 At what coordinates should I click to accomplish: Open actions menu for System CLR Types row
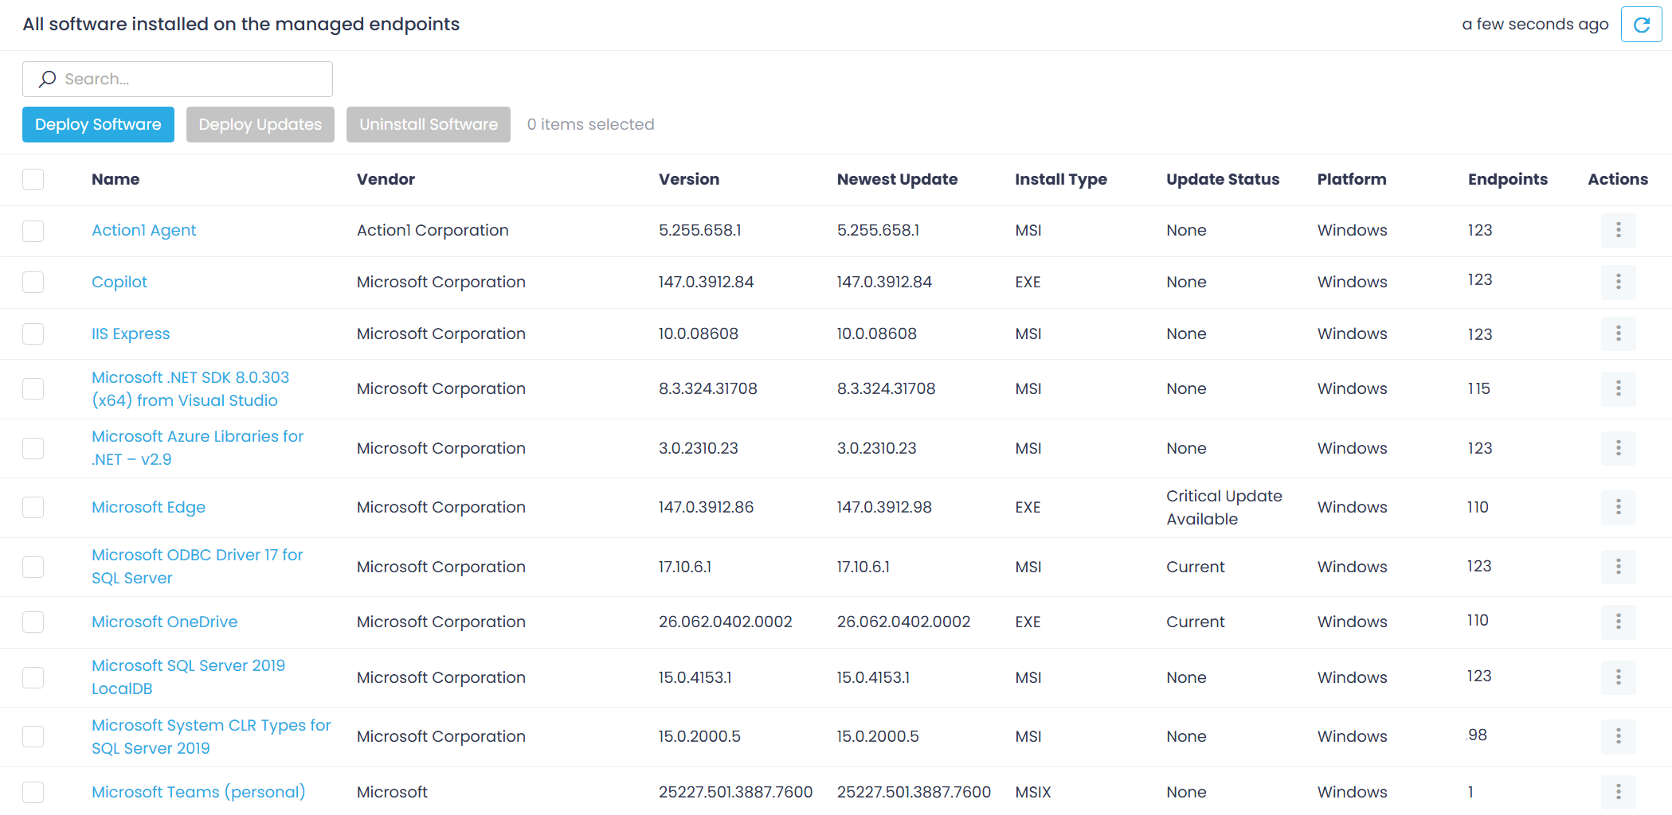(1618, 736)
